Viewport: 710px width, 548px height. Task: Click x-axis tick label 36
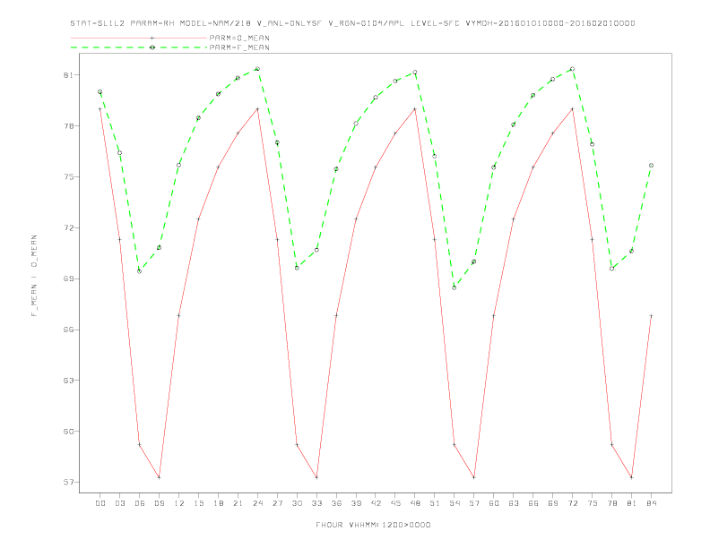[x=336, y=503]
